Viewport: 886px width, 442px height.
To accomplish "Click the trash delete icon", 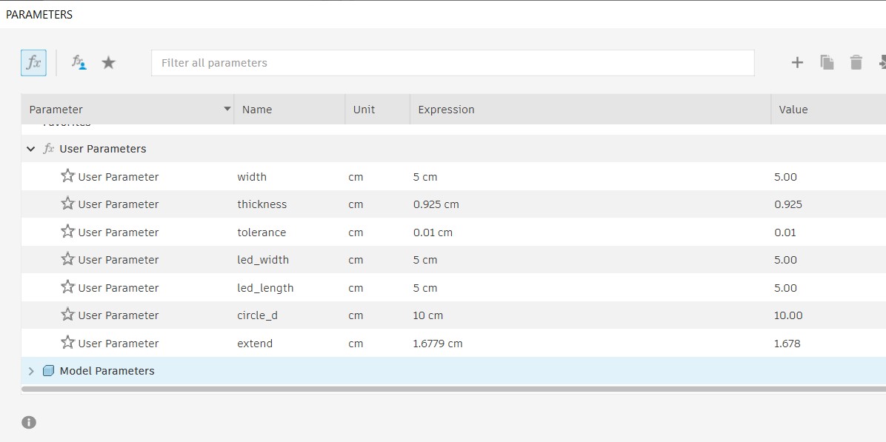I will 856,63.
